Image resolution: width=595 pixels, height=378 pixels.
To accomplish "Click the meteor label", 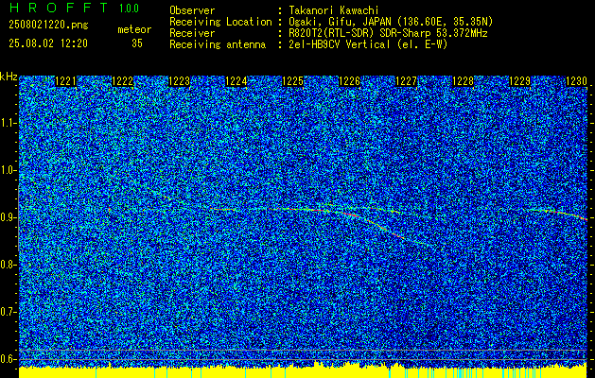I will pyautogui.click(x=134, y=29).
